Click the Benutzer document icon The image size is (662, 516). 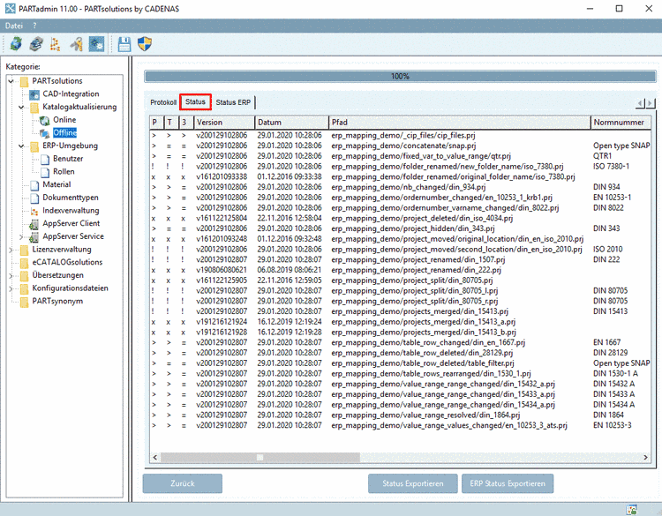pyautogui.click(x=45, y=159)
